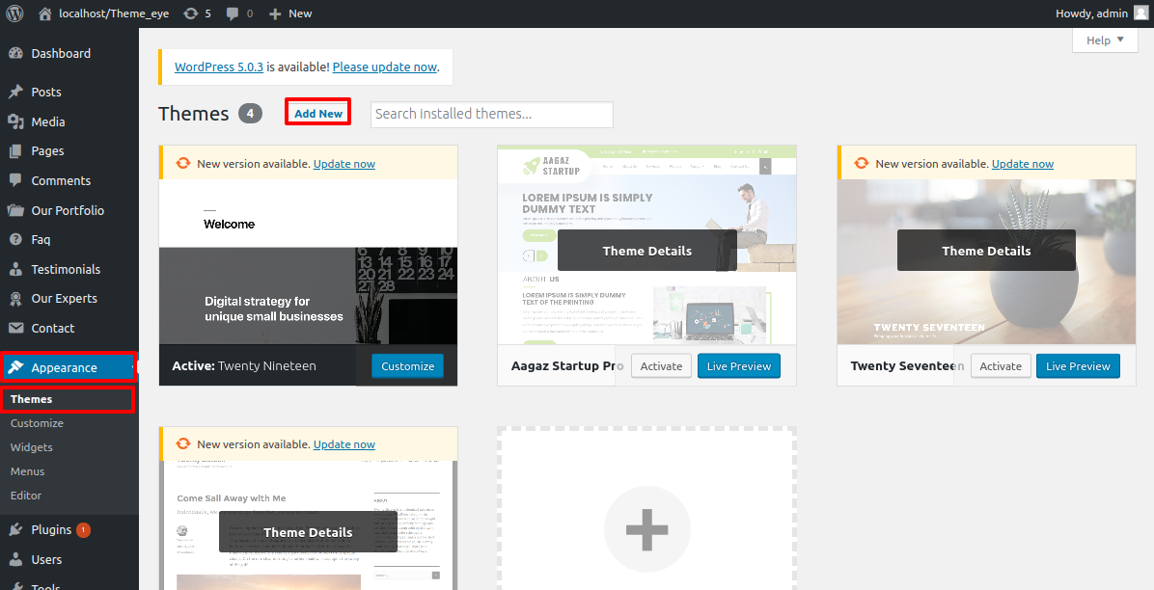This screenshot has height=590, width=1154.
Task: Open the site home icon in admin bar
Action: [x=45, y=13]
